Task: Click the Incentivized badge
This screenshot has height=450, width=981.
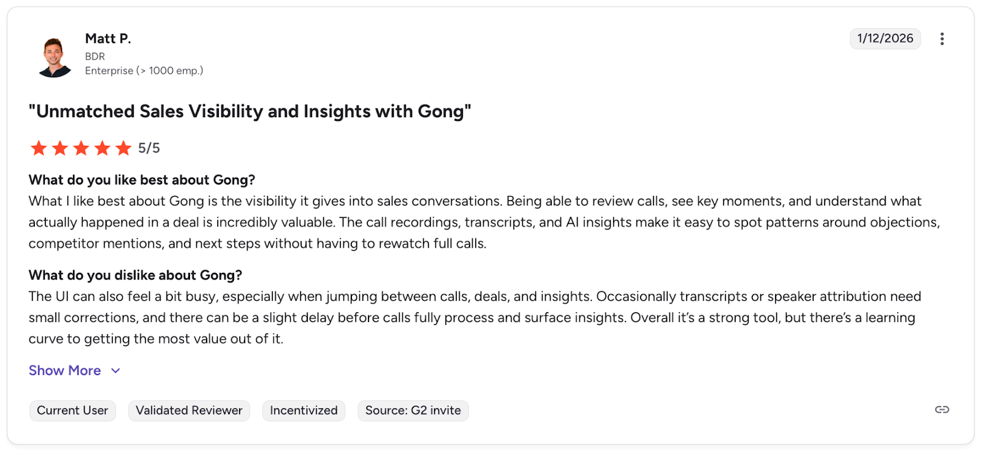Action: pyautogui.click(x=303, y=410)
